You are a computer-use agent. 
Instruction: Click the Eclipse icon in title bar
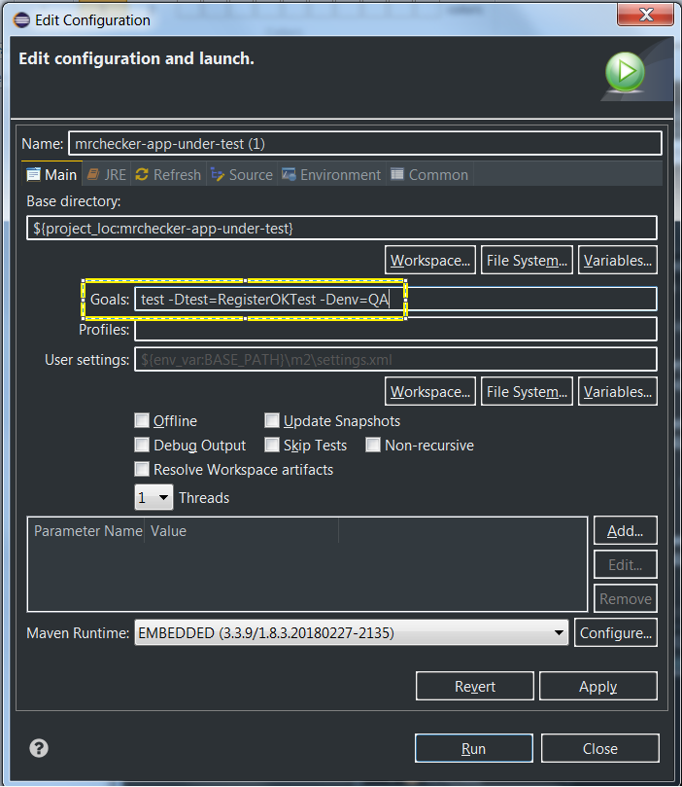click(20, 18)
